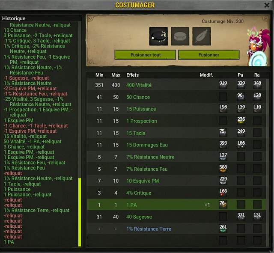The height and width of the screenshot is (253, 274).
Task: Select the 110 Ra Puissance rune
Action: point(257,108)
